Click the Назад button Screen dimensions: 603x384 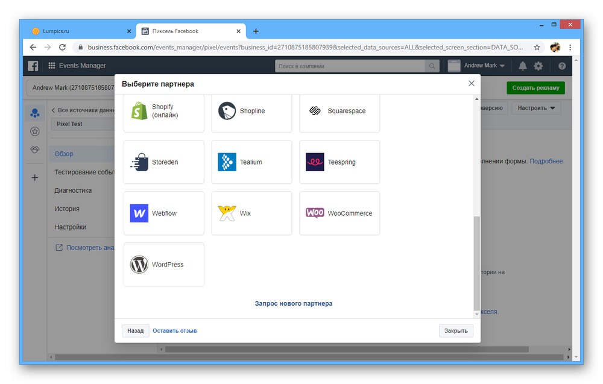pos(135,330)
